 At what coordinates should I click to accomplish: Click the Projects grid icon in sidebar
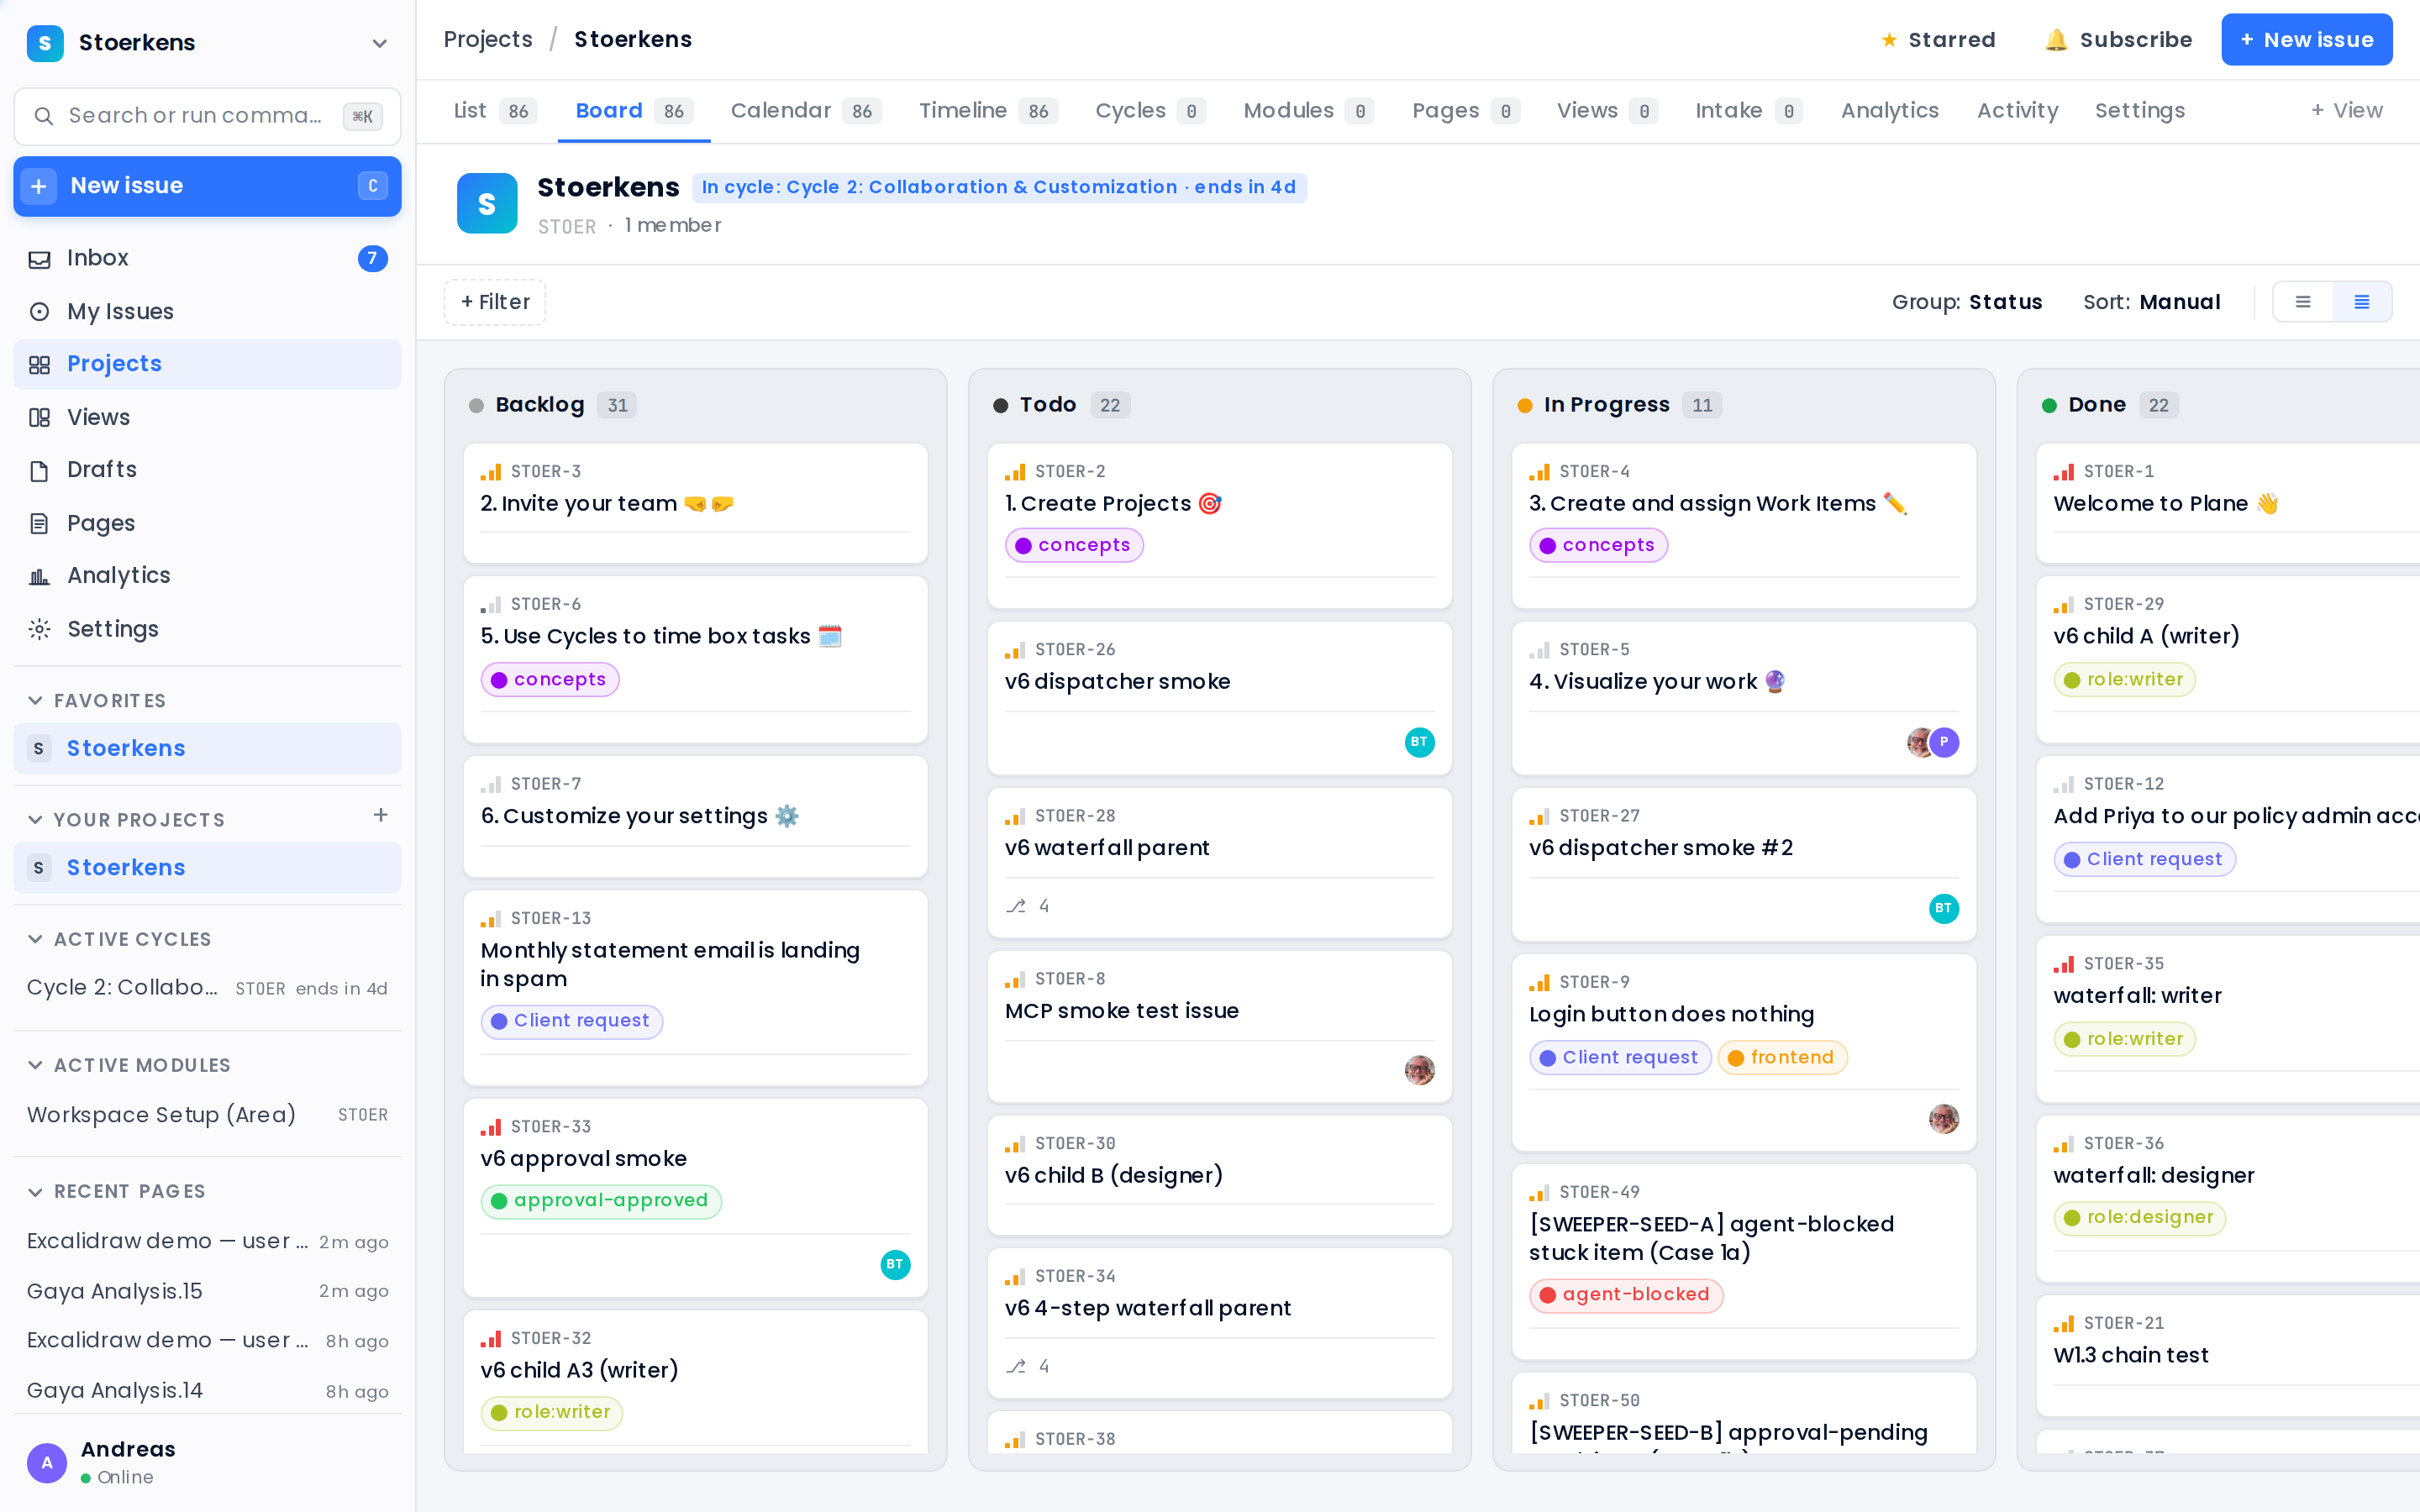pos(39,365)
